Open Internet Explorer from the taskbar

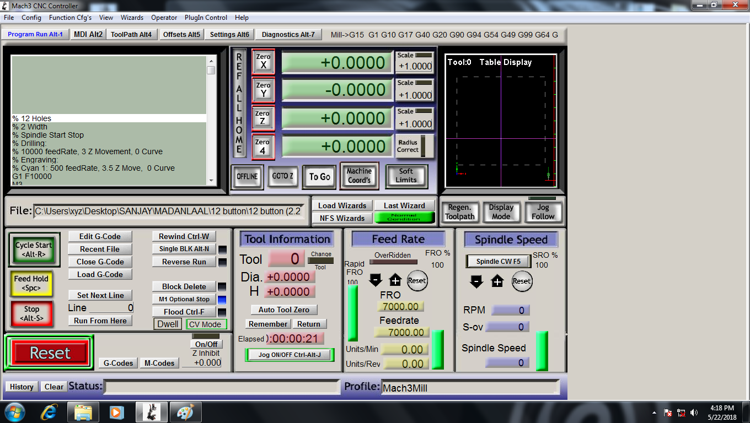50,411
